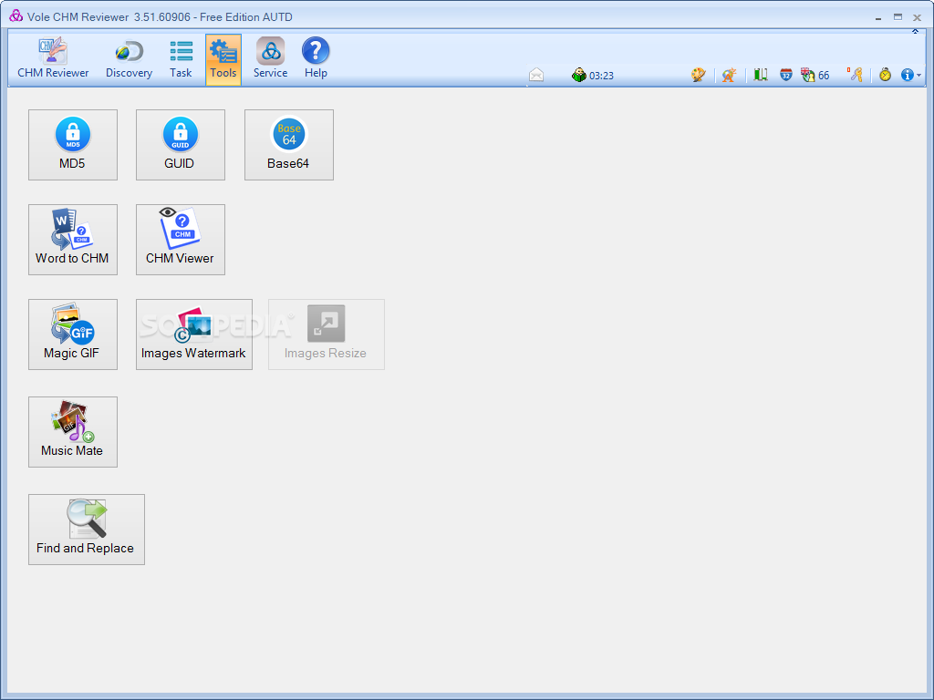Click the Vole app logo in title bar

pyautogui.click(x=16, y=16)
